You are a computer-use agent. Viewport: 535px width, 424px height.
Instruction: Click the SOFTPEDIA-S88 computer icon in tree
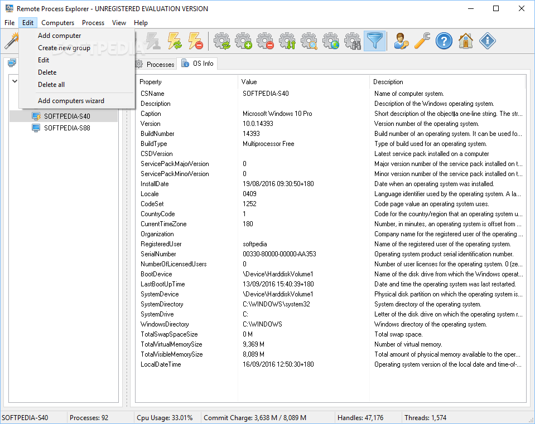[x=36, y=128]
